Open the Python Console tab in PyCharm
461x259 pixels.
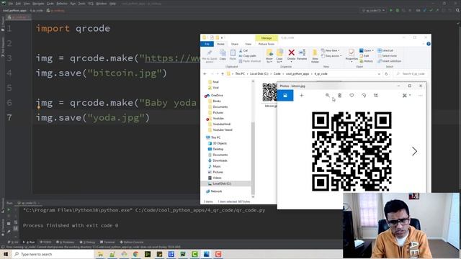(132, 242)
